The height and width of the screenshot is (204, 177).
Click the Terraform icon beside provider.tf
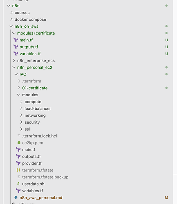(x=18, y=163)
